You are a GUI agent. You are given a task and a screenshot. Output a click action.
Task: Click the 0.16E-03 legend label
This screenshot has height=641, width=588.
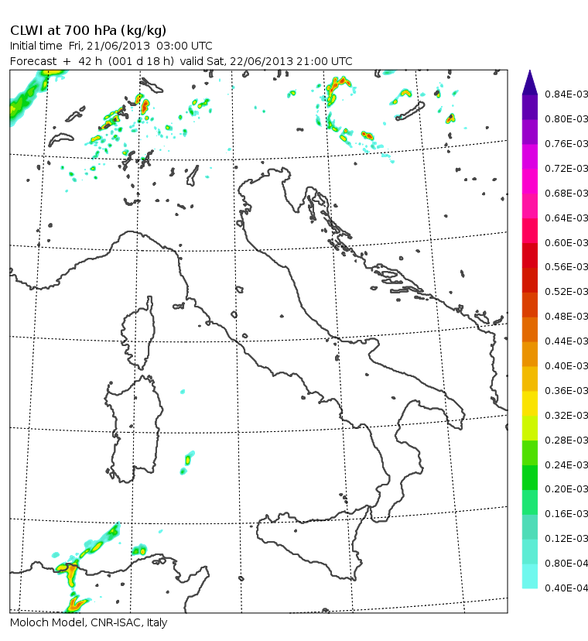566,513
